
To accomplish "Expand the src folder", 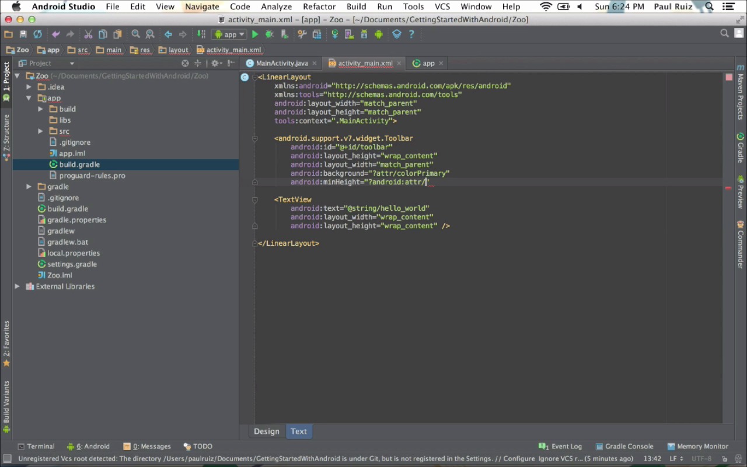I will pos(40,131).
